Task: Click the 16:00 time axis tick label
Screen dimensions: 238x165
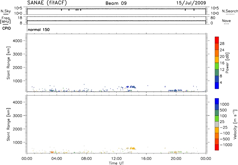Action: click(146, 159)
